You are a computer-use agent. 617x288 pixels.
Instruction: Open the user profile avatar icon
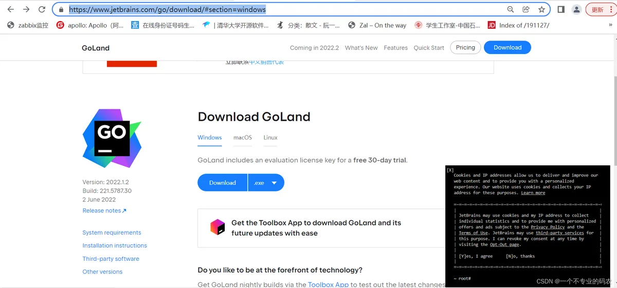coord(577,9)
